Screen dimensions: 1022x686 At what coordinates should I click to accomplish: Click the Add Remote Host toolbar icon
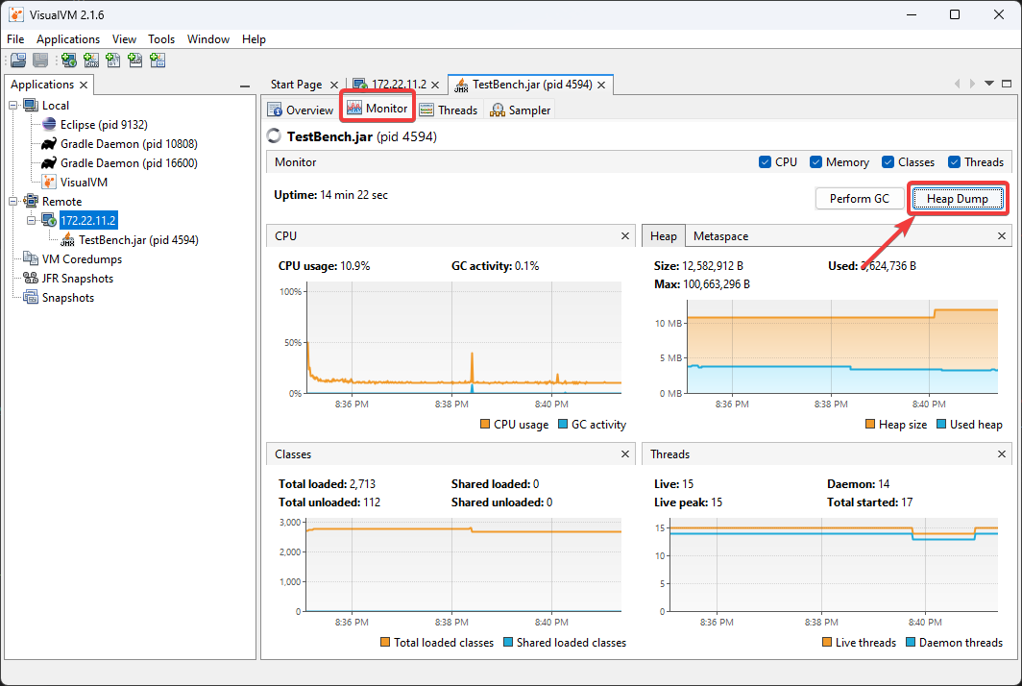pyautogui.click(x=68, y=61)
